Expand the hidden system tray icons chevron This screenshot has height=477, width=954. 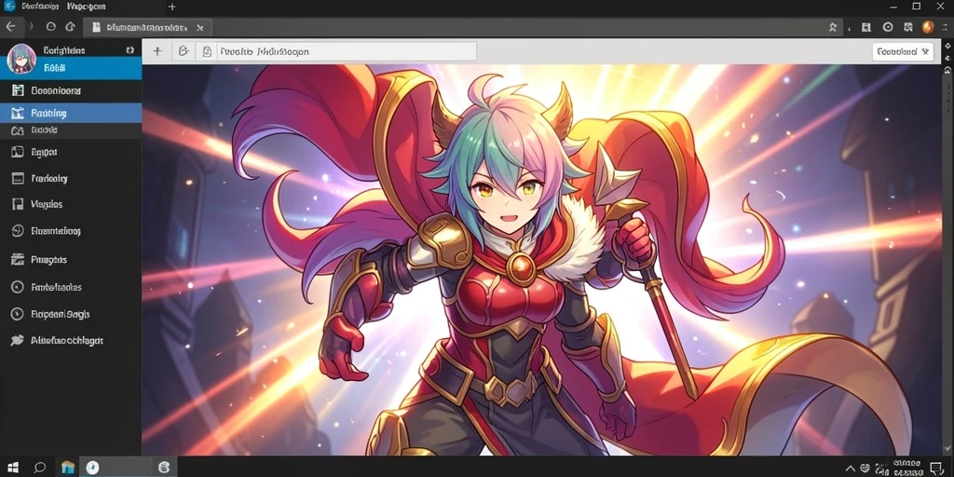coord(850,468)
